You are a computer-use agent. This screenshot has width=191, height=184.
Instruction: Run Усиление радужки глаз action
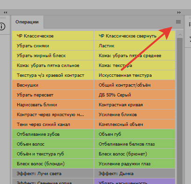pyautogui.click(x=134, y=163)
